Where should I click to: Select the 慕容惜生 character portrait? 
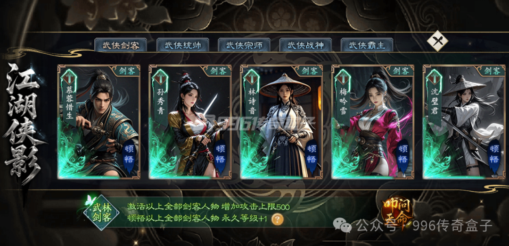[99, 122]
